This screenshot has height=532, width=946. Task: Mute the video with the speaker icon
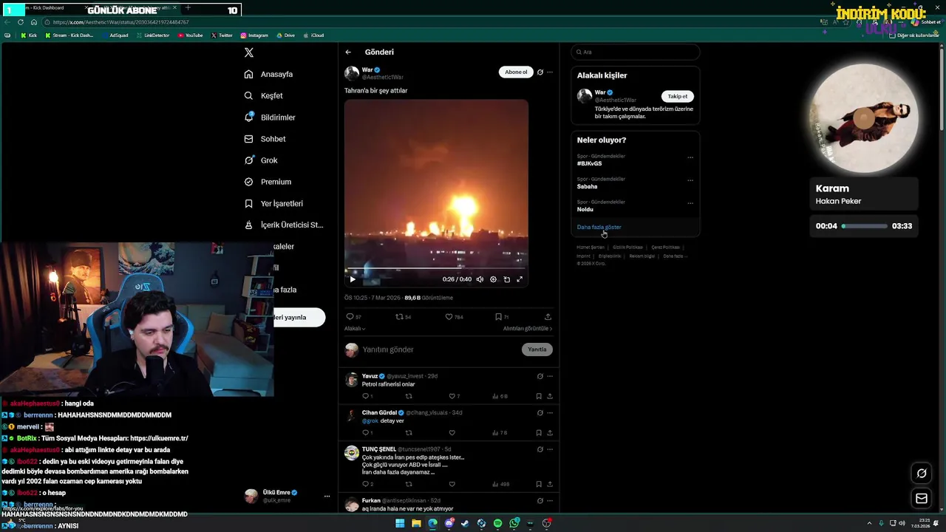(x=480, y=279)
